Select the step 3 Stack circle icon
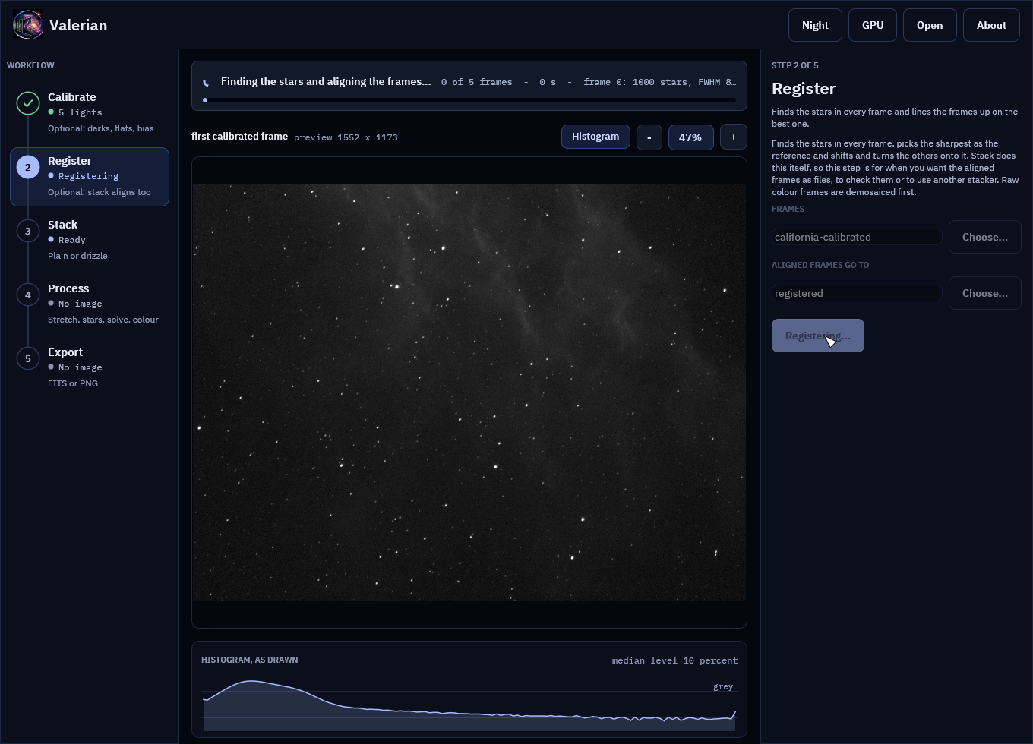 pyautogui.click(x=28, y=231)
